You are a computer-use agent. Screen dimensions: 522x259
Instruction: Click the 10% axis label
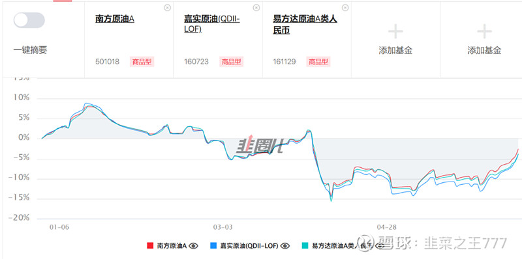click(x=22, y=98)
